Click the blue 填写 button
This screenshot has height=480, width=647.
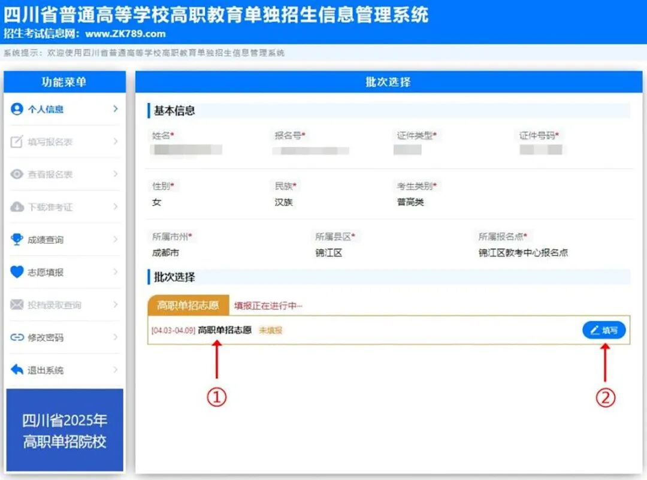coord(603,330)
